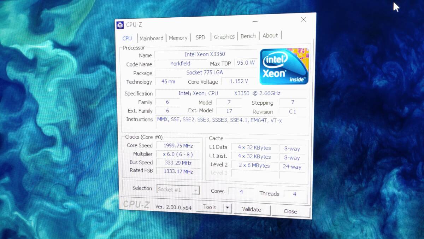Click the L1 Inst. associativity 8-way

[292, 158]
